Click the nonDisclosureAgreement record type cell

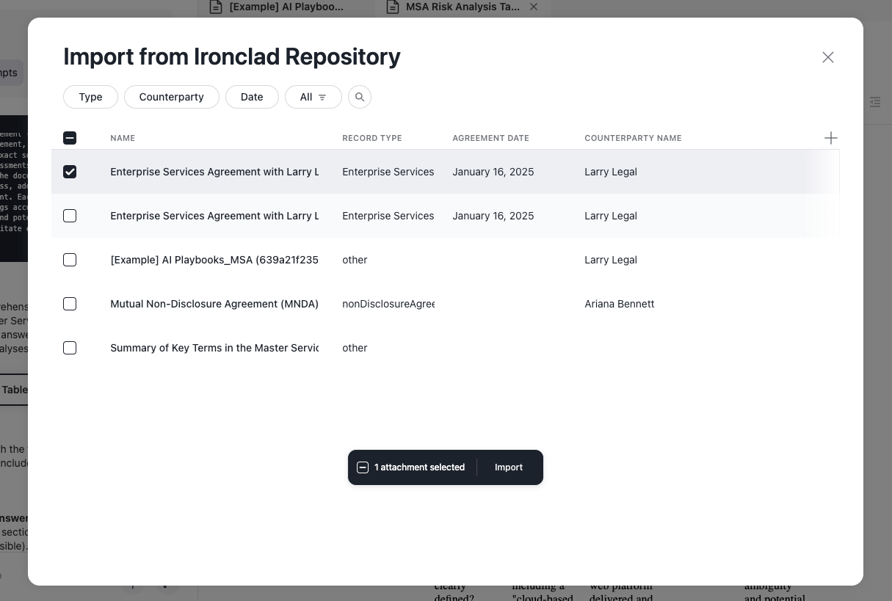(x=388, y=304)
